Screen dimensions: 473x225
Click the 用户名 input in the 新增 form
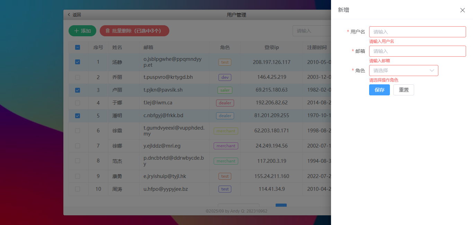click(x=417, y=31)
